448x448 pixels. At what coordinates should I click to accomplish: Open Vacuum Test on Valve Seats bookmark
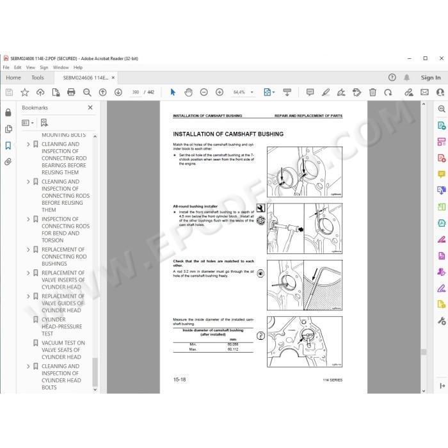(x=63, y=349)
